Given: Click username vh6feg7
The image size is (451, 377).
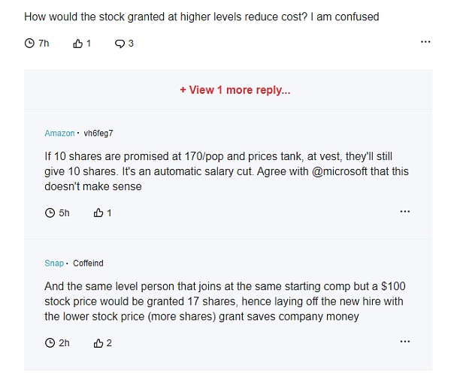Looking at the screenshot, I should (x=98, y=134).
